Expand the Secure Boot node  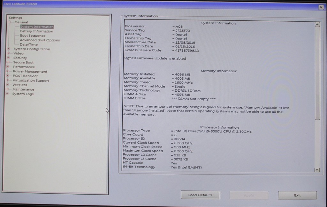tap(8, 62)
